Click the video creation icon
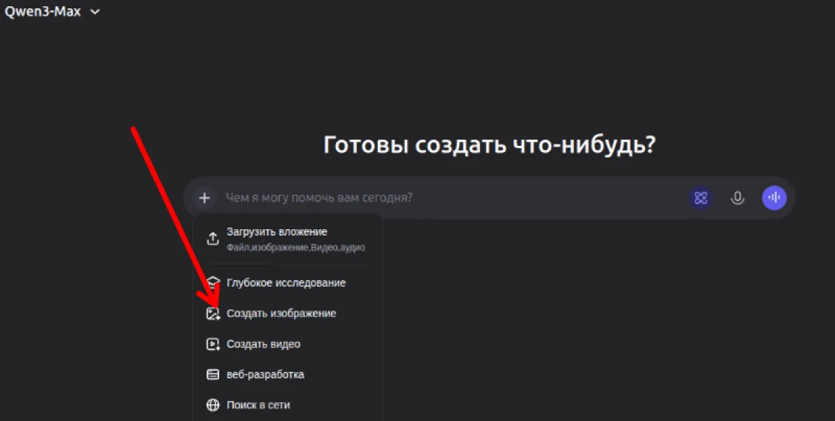Image resolution: width=835 pixels, height=421 pixels. pos(213,343)
